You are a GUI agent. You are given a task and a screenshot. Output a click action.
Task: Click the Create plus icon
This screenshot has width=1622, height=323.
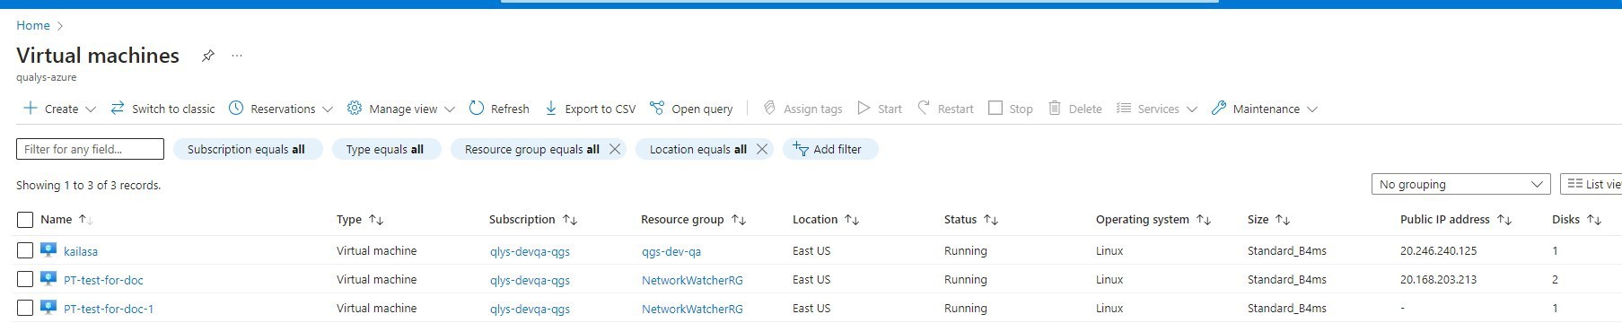coord(31,109)
